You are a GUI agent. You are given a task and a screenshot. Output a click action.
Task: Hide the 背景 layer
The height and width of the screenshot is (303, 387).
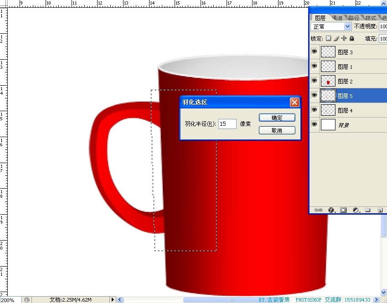pyautogui.click(x=314, y=124)
